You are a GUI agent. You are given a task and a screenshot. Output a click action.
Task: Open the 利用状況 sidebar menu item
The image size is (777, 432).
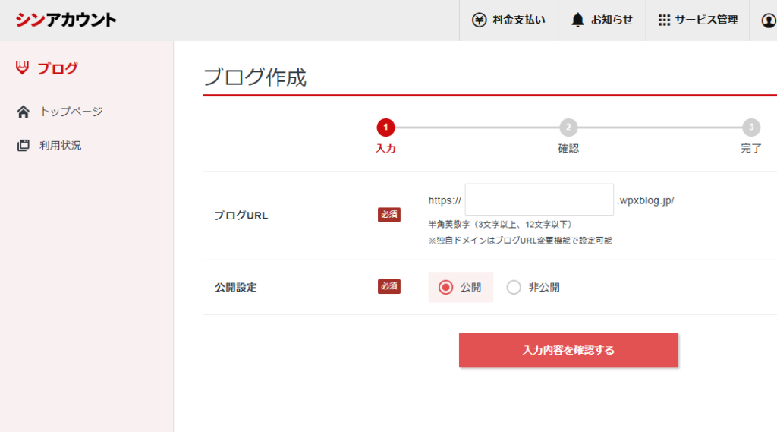pyautogui.click(x=61, y=145)
